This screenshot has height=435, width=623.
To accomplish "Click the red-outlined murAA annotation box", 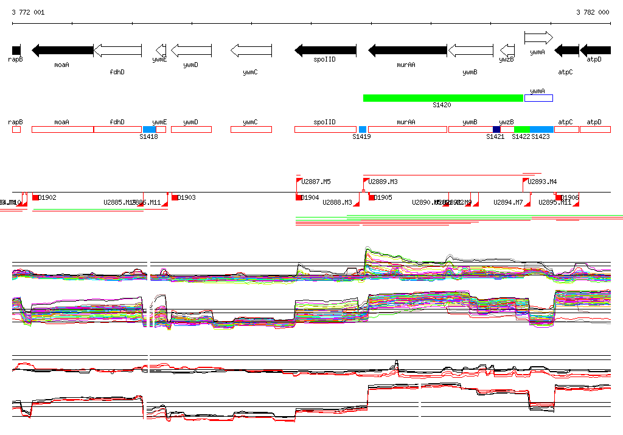I will [407, 129].
